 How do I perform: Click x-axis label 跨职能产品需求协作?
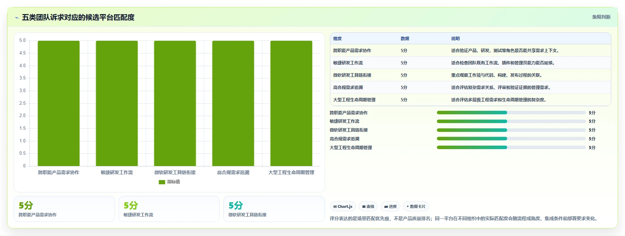[x=59, y=172]
